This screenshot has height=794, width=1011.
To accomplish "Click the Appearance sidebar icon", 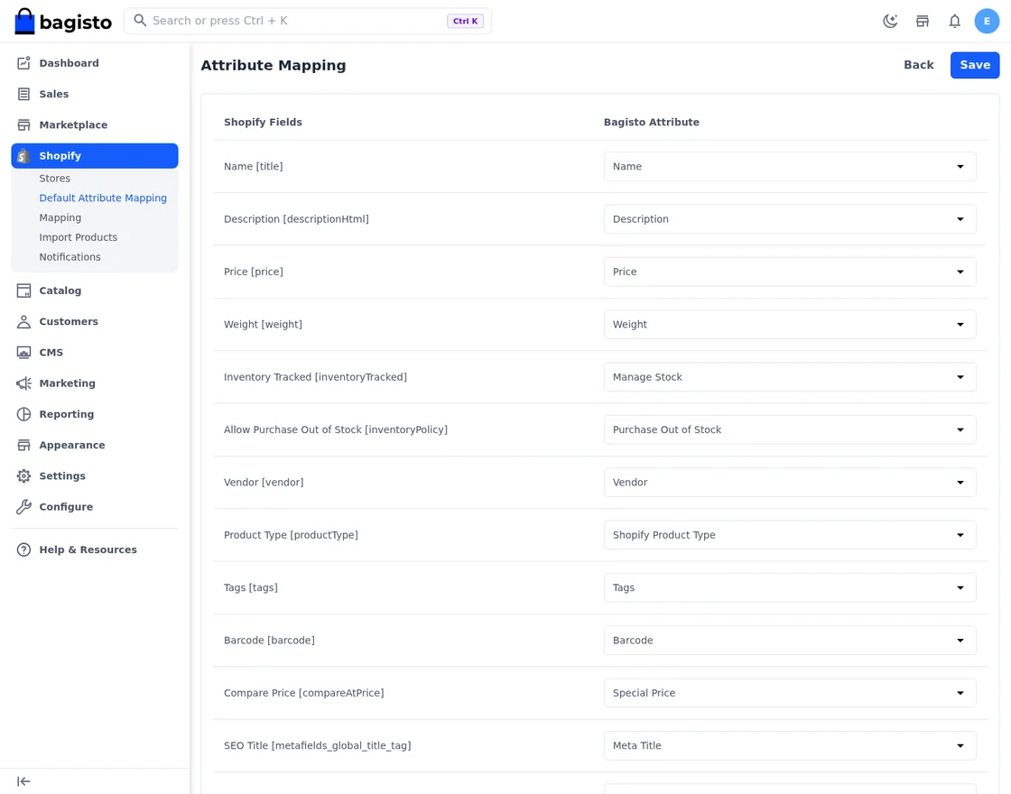I will pos(23,446).
